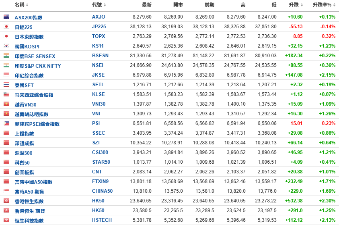Open the 韓國KOSPI index link
The width and height of the screenshot is (339, 225).
pos(27,47)
